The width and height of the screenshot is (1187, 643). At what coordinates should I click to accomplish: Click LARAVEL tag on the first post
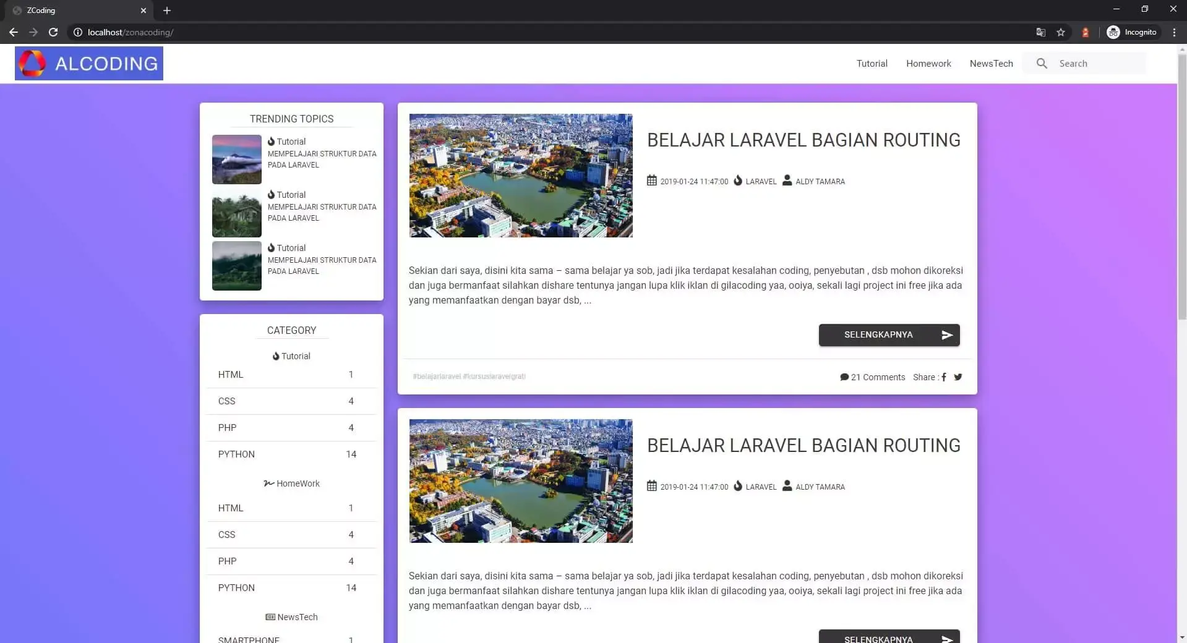tap(761, 182)
